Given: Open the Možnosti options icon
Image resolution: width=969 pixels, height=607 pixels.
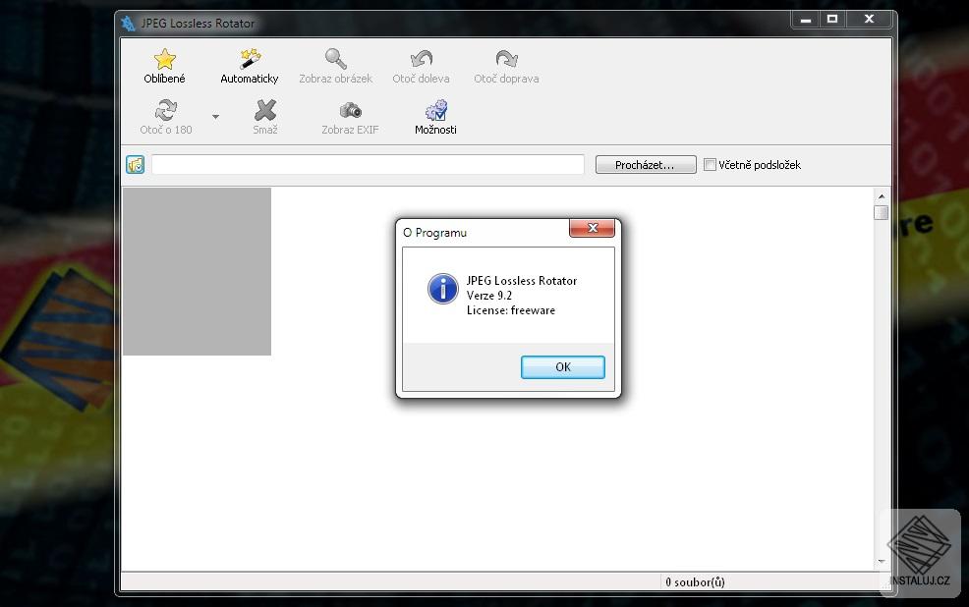Looking at the screenshot, I should click(x=435, y=108).
